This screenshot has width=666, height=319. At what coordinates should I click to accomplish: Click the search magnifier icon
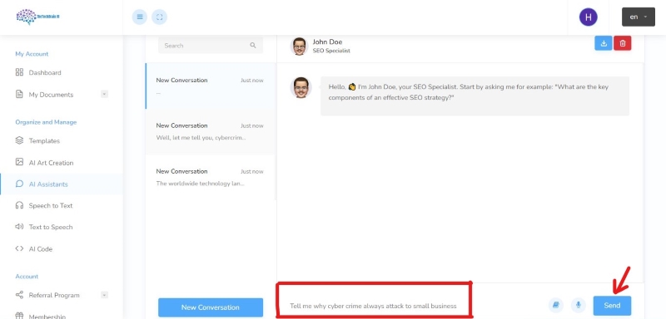click(253, 46)
